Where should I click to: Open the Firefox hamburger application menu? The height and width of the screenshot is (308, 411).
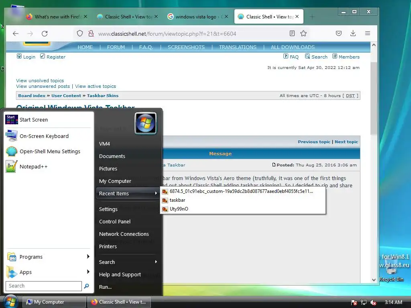(x=368, y=33)
